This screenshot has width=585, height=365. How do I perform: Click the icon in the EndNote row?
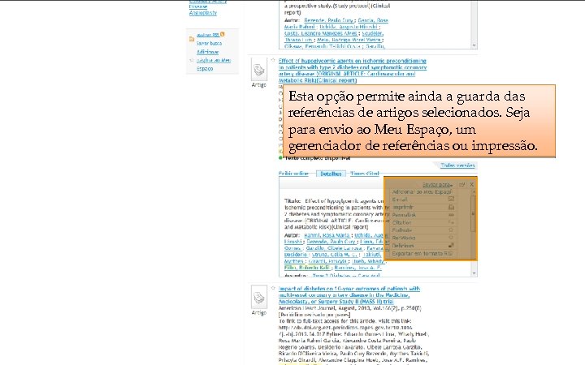(451, 230)
